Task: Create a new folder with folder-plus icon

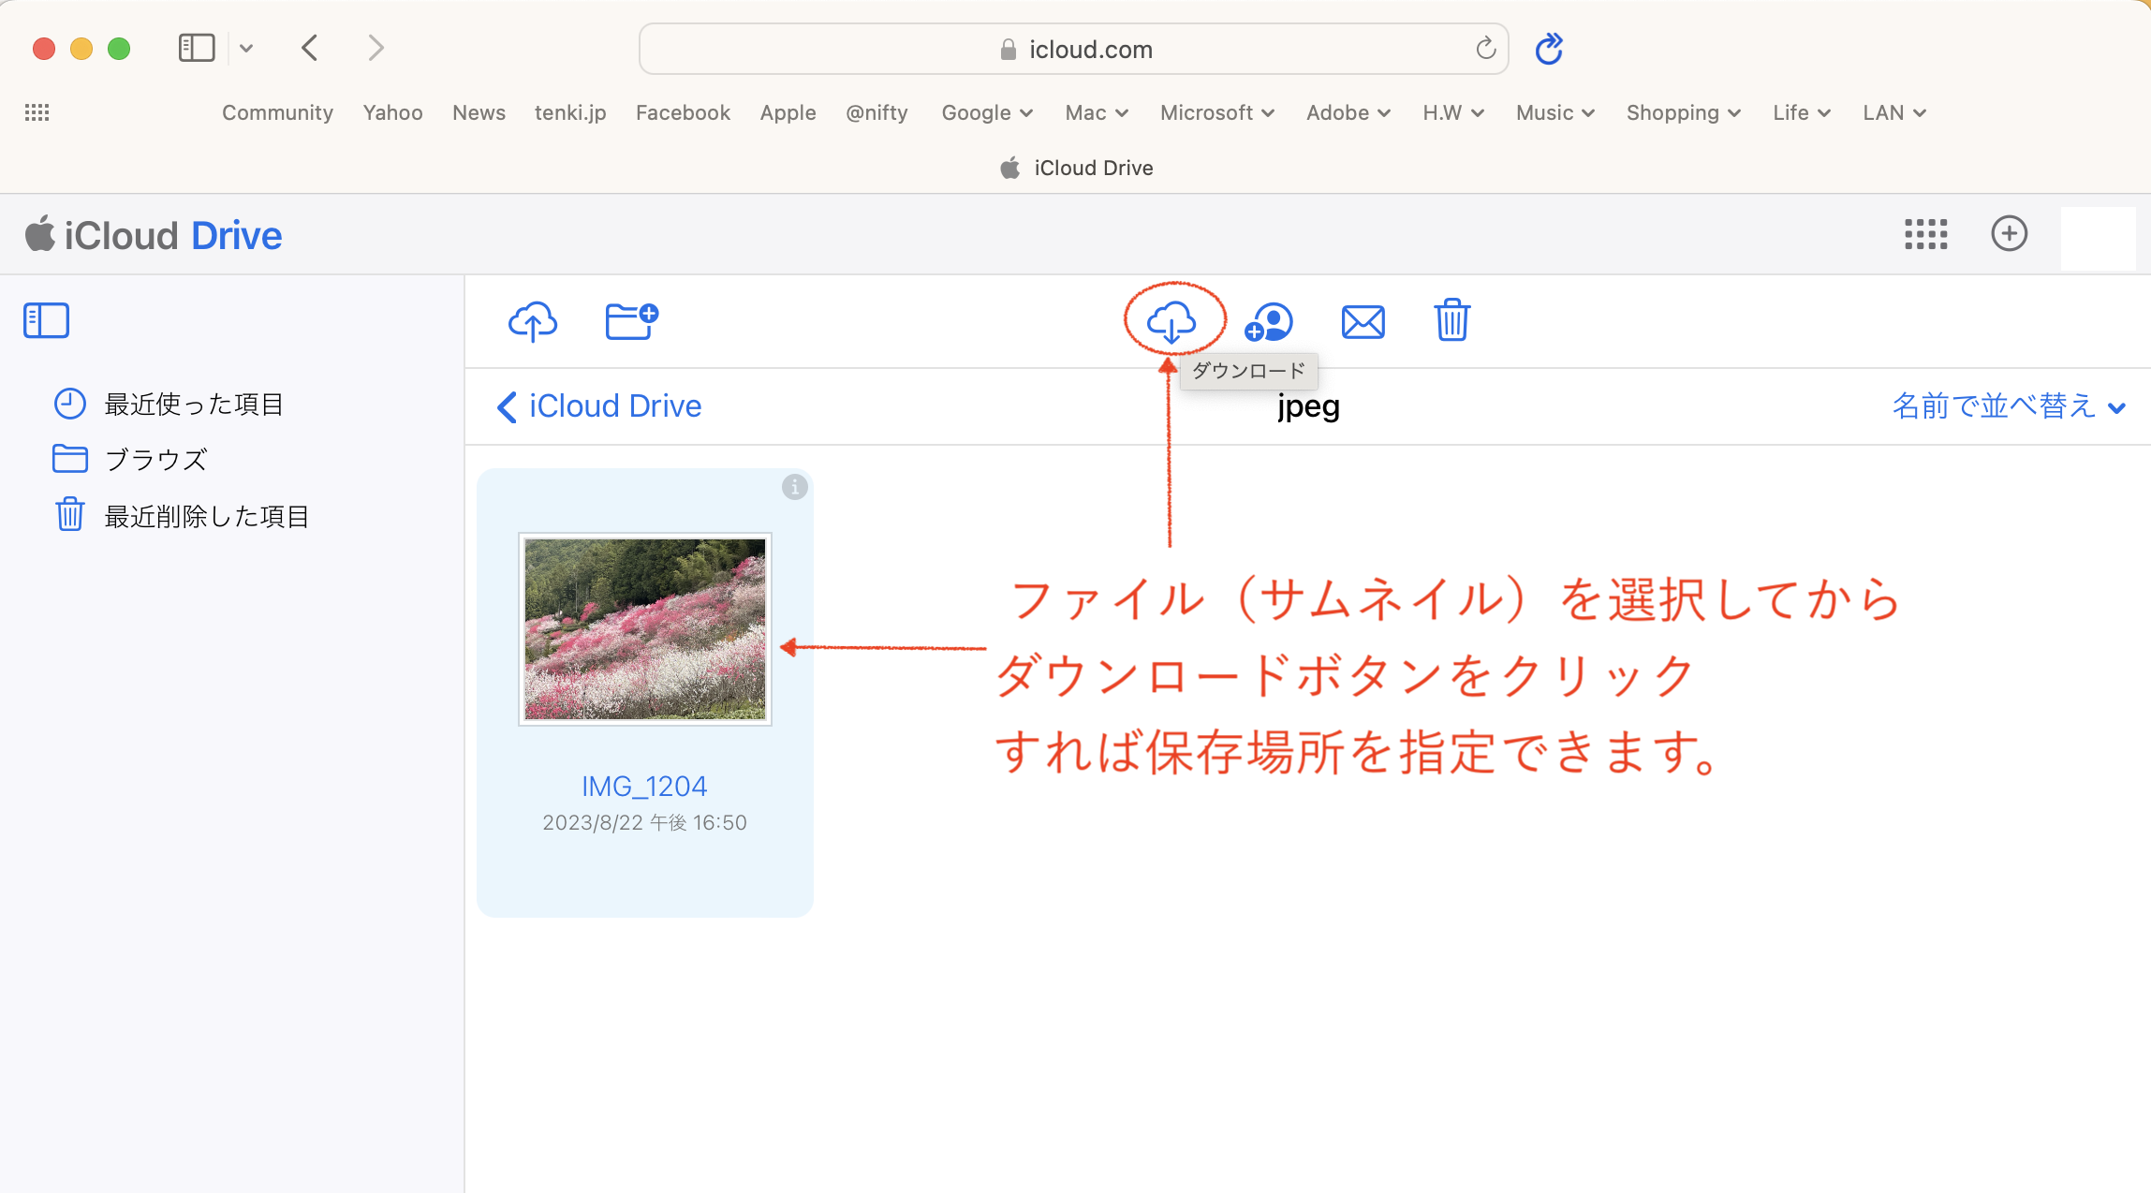Action: click(x=631, y=321)
